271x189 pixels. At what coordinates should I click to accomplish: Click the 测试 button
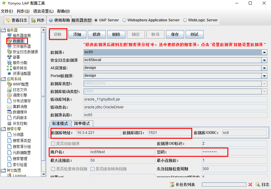click(x=194, y=34)
